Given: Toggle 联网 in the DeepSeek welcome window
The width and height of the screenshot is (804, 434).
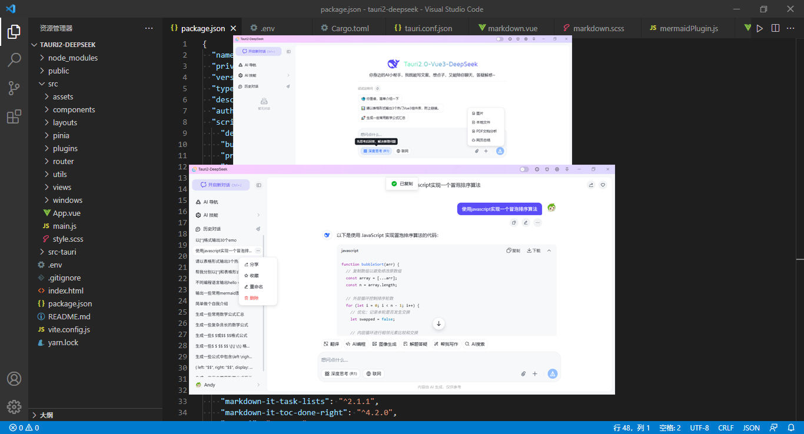Looking at the screenshot, I should (403, 151).
